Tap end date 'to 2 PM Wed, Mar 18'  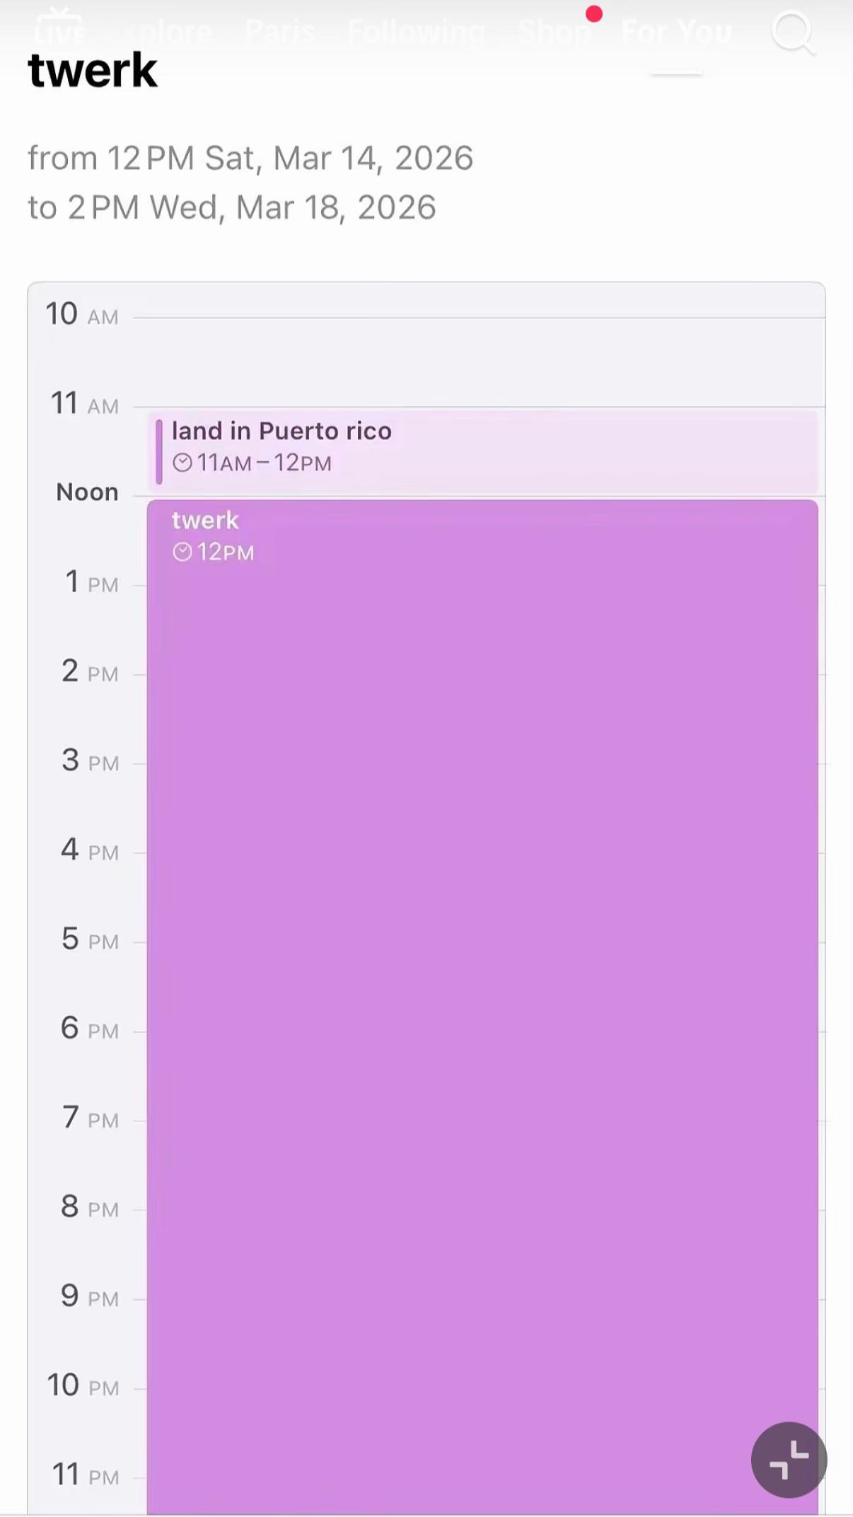232,207
